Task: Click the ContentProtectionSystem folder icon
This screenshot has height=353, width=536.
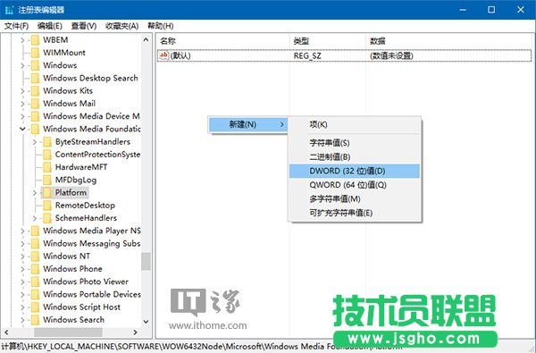Action: click(47, 155)
